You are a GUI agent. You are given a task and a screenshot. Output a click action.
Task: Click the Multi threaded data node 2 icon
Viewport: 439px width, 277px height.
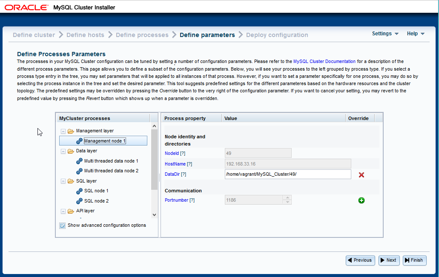pyautogui.click(x=80, y=171)
